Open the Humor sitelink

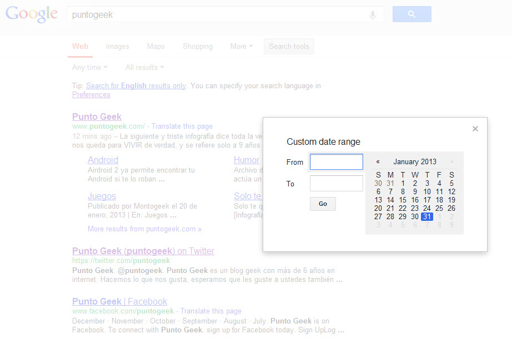pos(247,160)
